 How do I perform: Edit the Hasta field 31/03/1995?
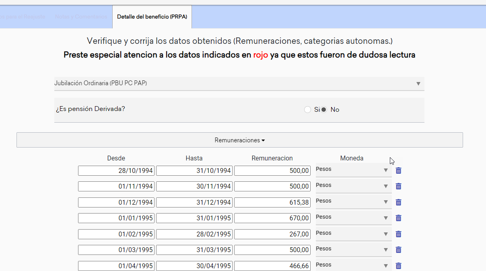coord(194,250)
